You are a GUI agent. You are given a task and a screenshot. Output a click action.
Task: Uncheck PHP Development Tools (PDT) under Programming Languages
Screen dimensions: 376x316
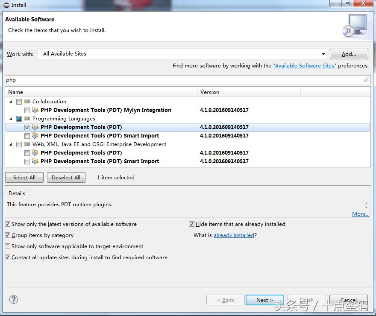tap(27, 127)
